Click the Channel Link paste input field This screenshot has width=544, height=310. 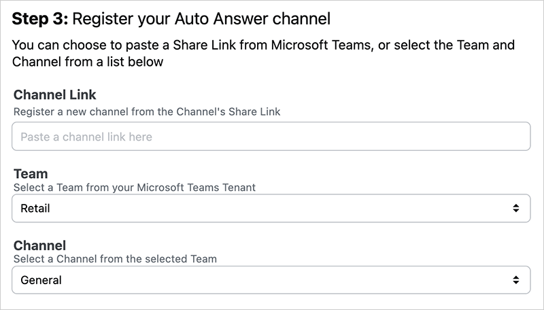tap(271, 137)
